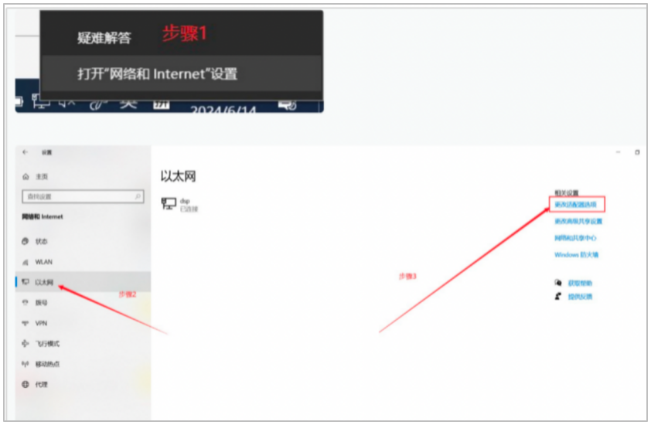The image size is (651, 425).
Task: Select 疑难解答 in the context menu
Action: pyautogui.click(x=104, y=38)
